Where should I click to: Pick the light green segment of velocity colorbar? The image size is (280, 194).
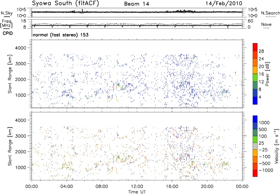tap(255, 139)
